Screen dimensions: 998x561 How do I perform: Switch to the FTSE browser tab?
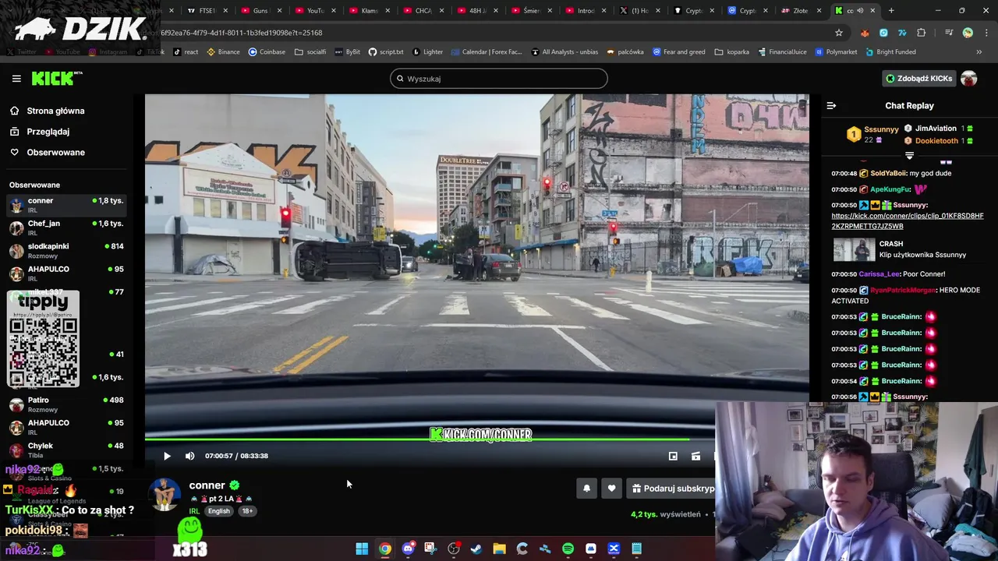pyautogui.click(x=206, y=11)
